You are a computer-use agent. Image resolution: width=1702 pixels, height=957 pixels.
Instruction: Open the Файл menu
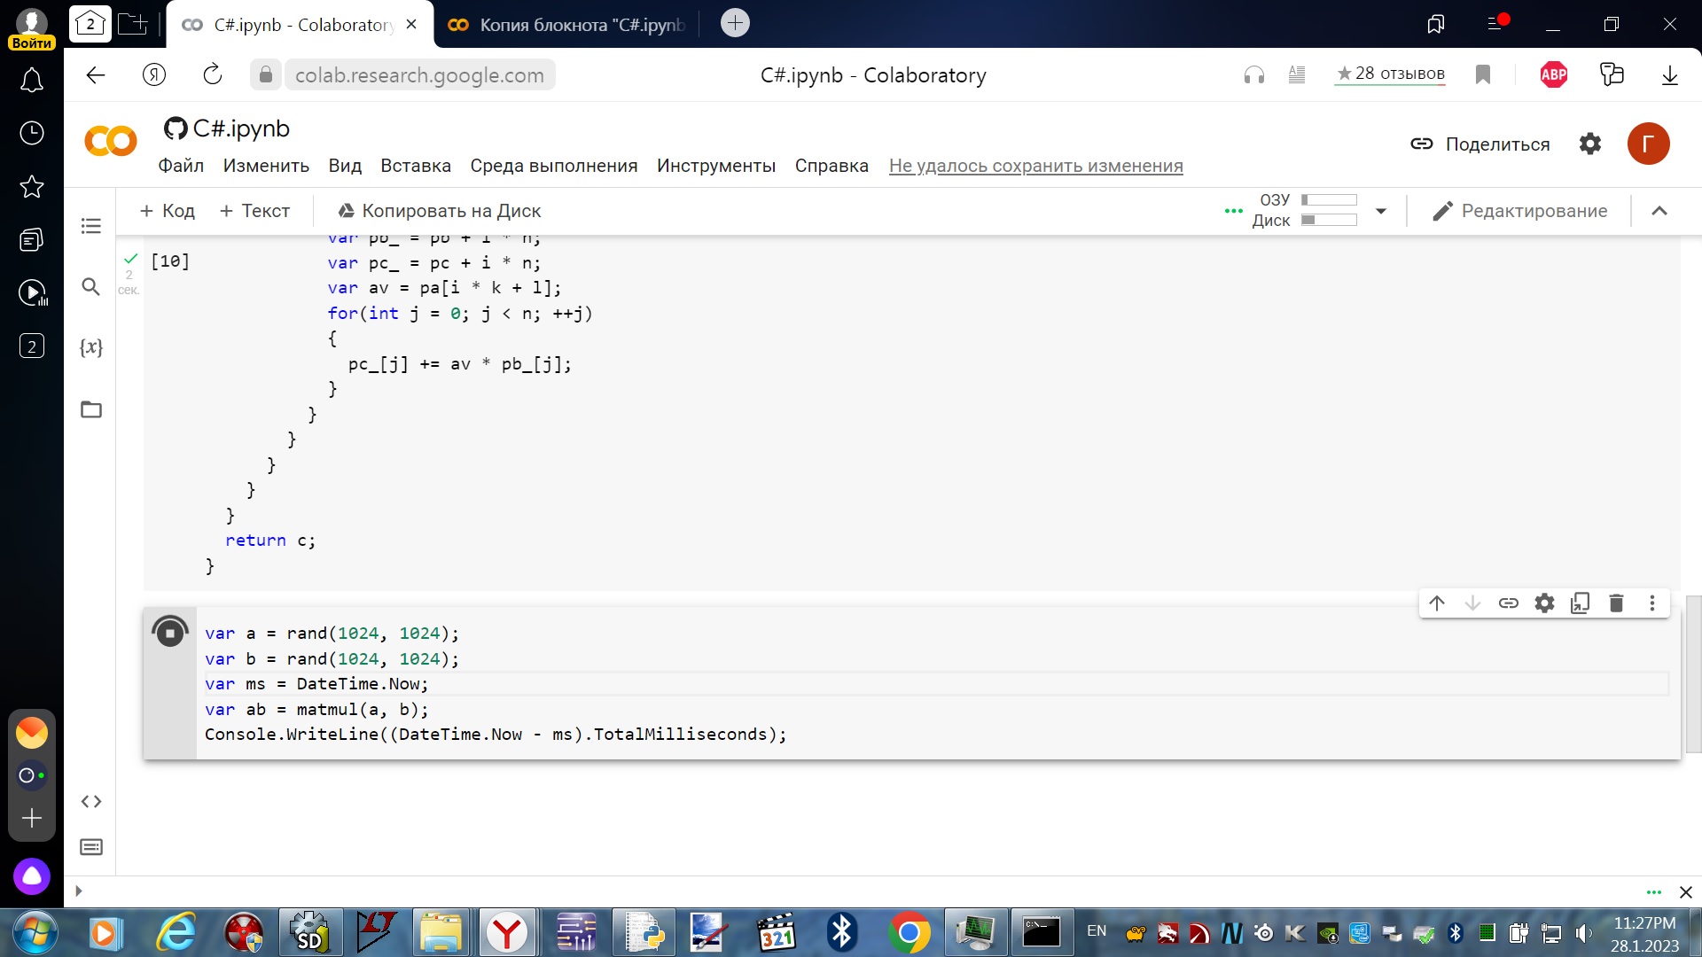181,165
